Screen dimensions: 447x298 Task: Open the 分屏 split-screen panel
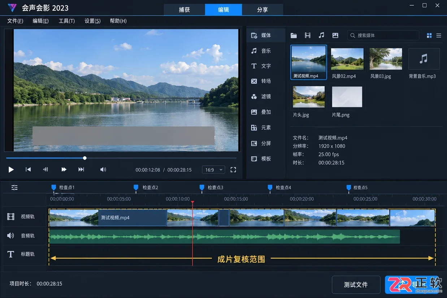point(266,143)
